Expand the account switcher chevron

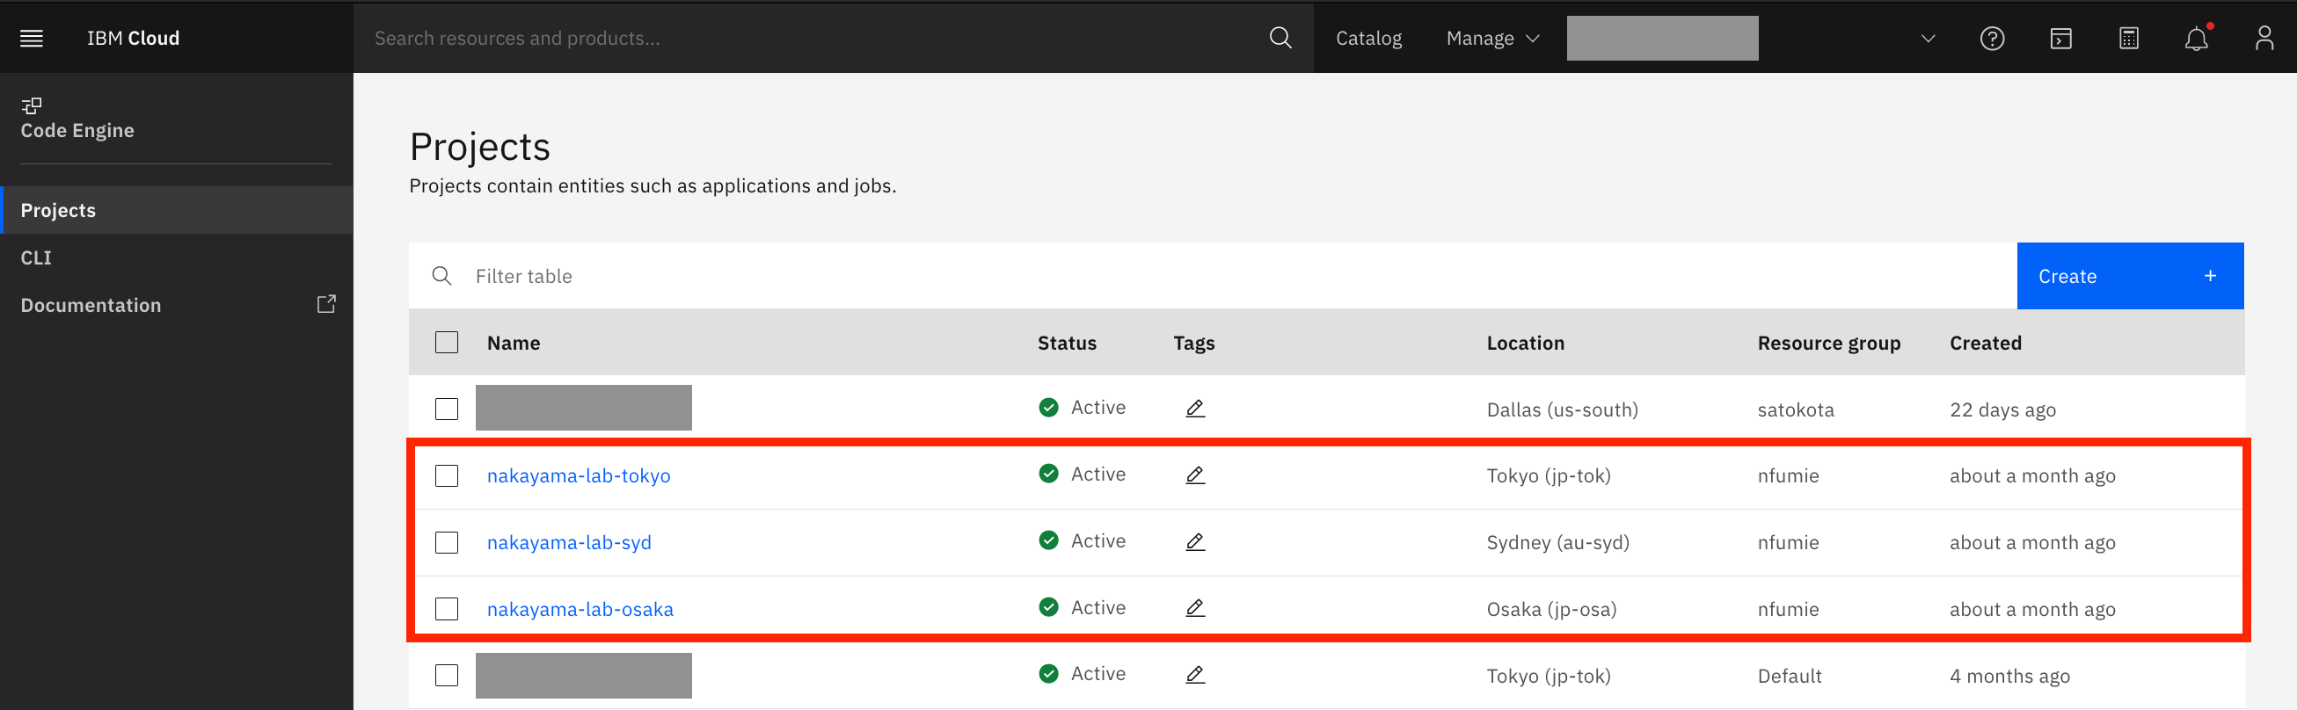point(1927,39)
